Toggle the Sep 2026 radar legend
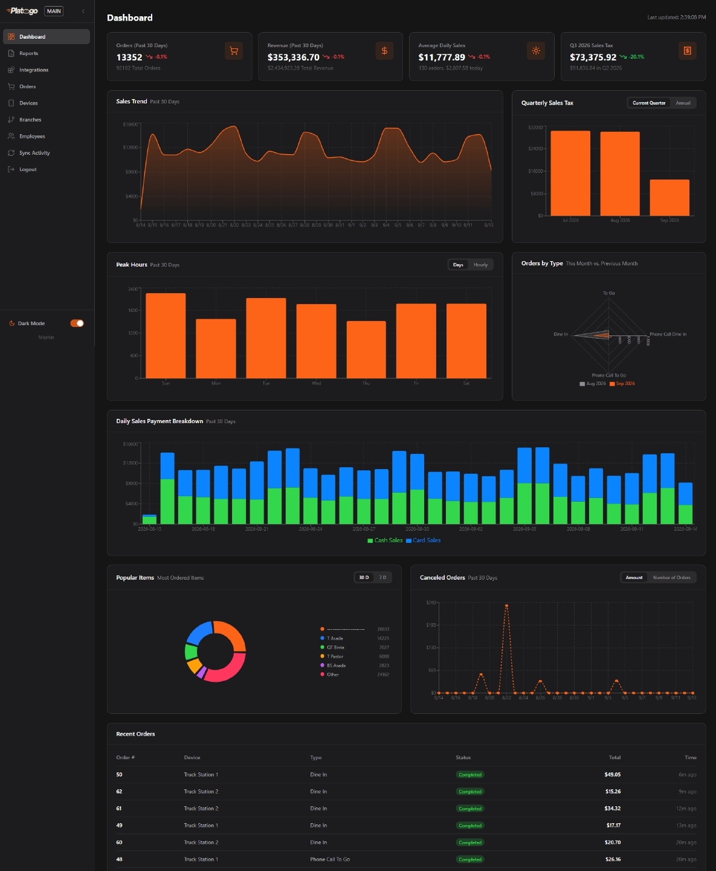 [x=622, y=384]
